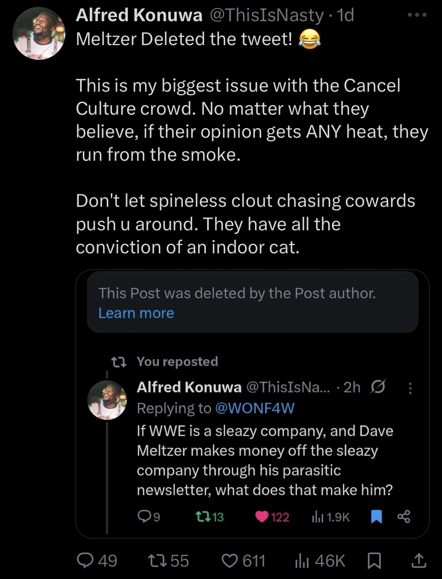The width and height of the screenshot is (442, 579).
Task: Share the quoted post via share icon
Action: pos(404,517)
